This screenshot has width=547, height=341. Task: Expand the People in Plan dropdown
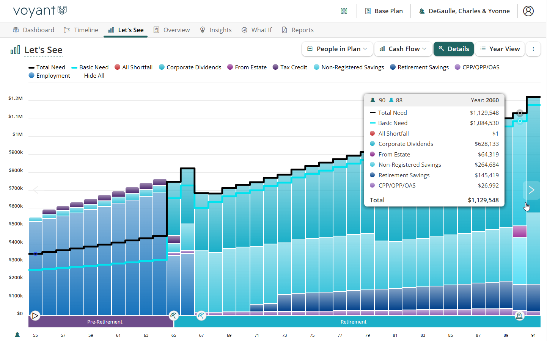(x=338, y=49)
